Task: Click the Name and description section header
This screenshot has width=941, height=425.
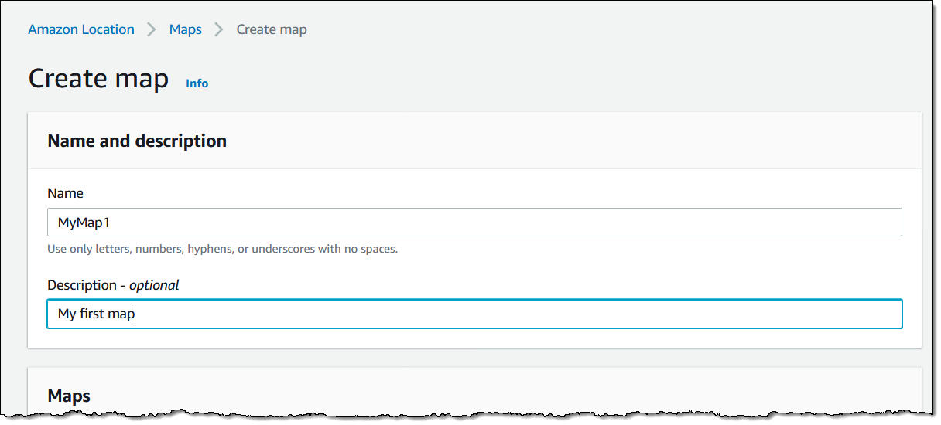Action: (x=137, y=141)
